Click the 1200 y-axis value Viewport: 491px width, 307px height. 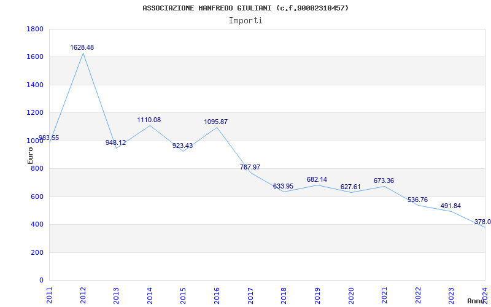[35, 113]
